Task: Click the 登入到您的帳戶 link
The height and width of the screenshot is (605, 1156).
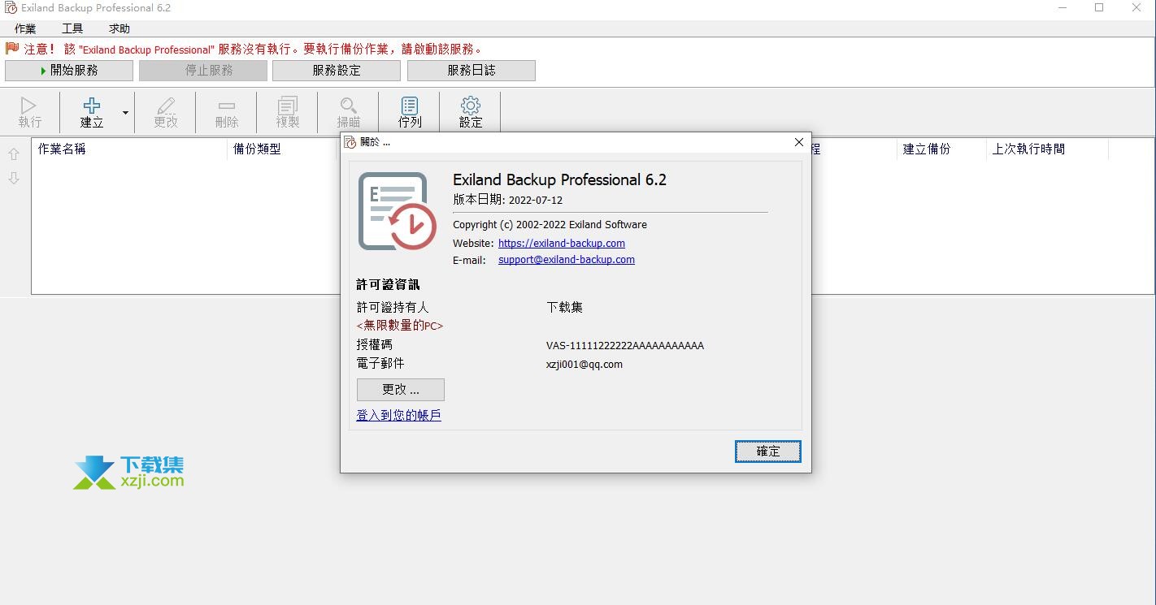Action: (x=398, y=415)
